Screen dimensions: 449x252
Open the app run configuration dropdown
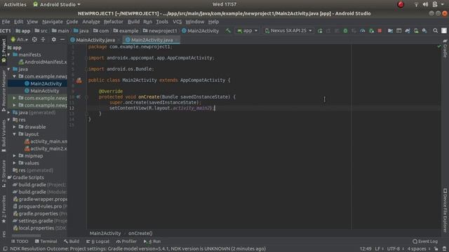(x=247, y=31)
